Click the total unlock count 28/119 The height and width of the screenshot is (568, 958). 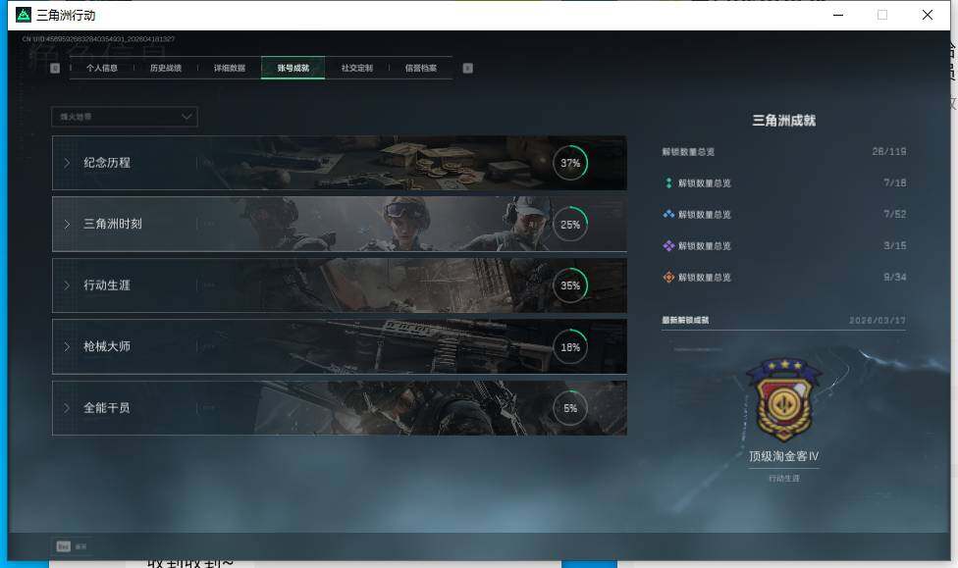pyautogui.click(x=889, y=151)
